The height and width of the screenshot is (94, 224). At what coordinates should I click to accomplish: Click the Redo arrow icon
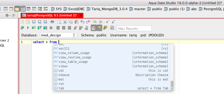[88, 22]
